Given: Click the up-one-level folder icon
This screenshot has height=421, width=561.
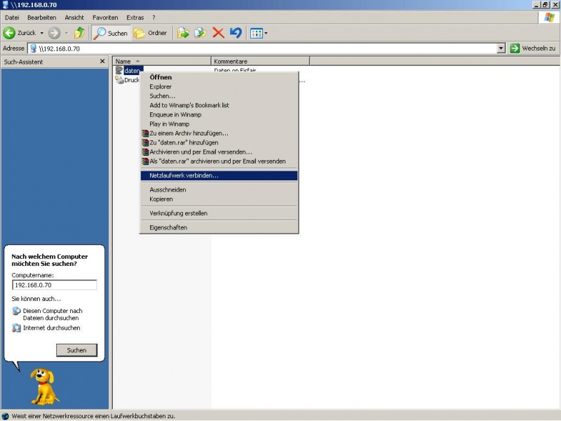Looking at the screenshot, I should [79, 33].
